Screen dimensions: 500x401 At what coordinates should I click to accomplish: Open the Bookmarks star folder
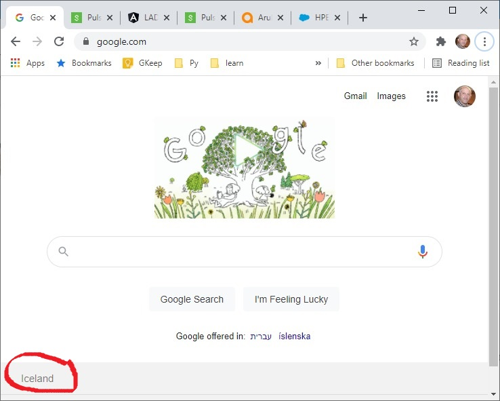click(84, 63)
